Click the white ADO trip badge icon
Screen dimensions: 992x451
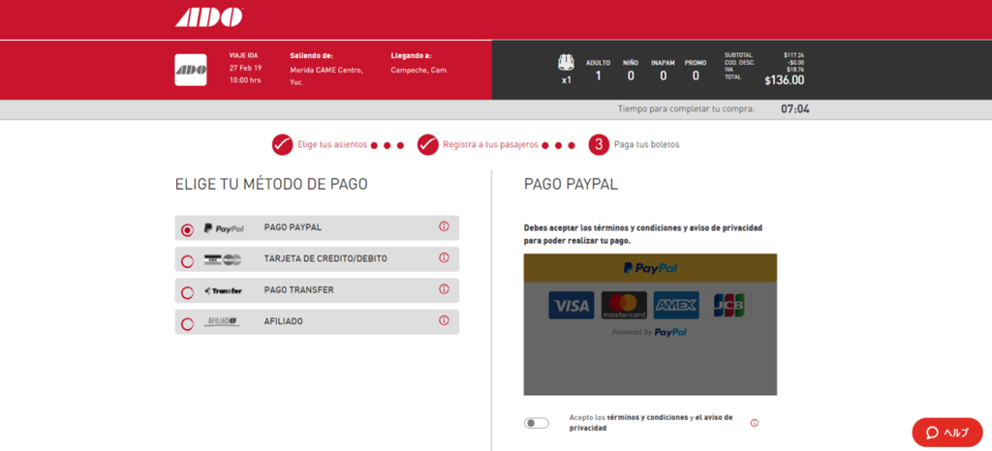(x=191, y=70)
